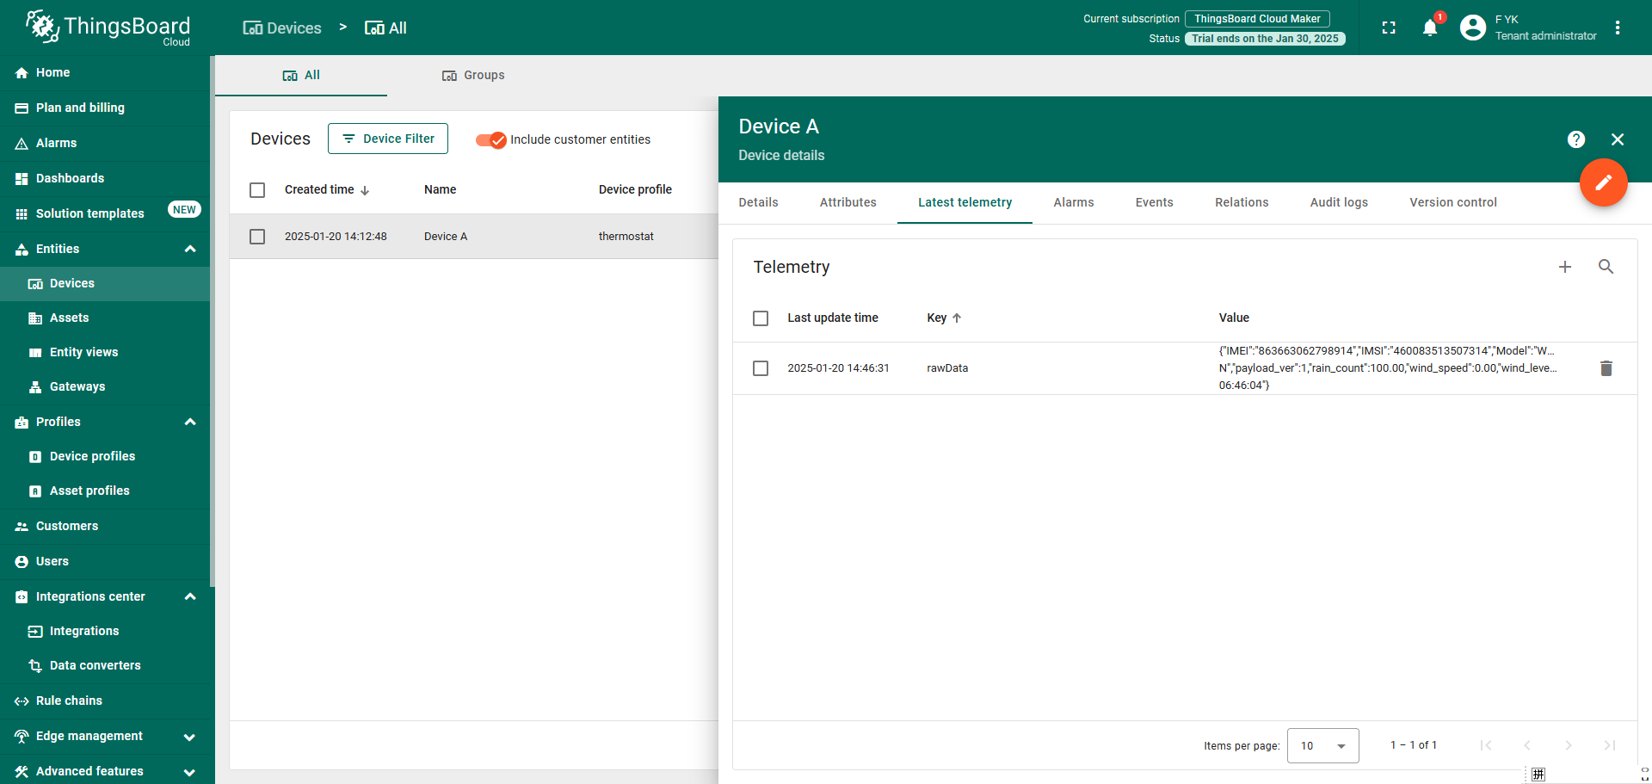The width and height of the screenshot is (1652, 784).
Task: Open Rule chains page
Action: click(105, 701)
